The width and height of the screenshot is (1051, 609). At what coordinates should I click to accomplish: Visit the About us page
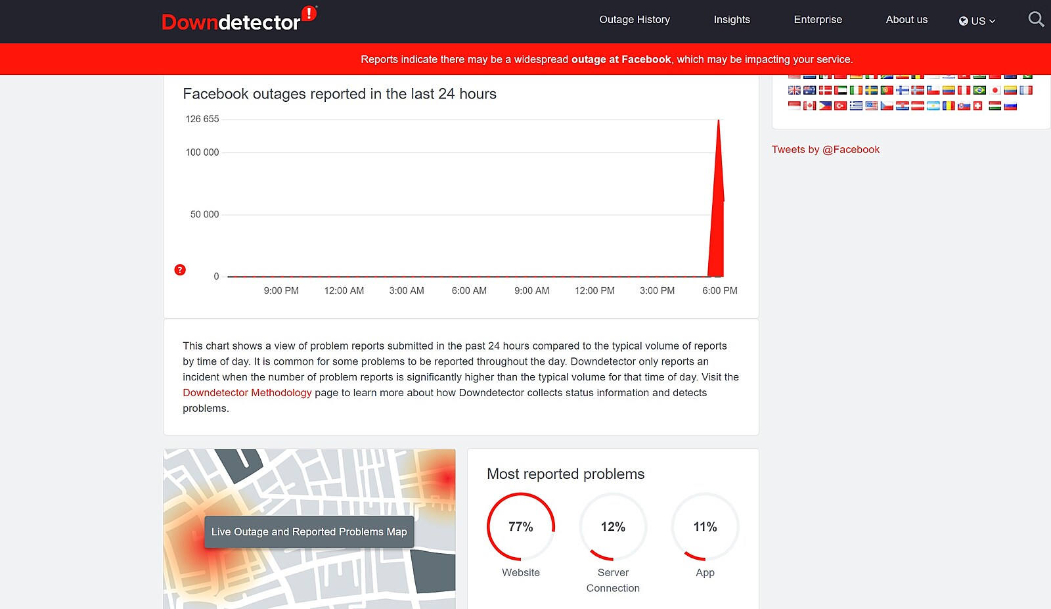coord(906,20)
